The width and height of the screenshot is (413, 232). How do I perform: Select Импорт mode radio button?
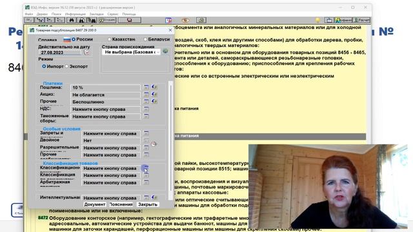pos(44,66)
